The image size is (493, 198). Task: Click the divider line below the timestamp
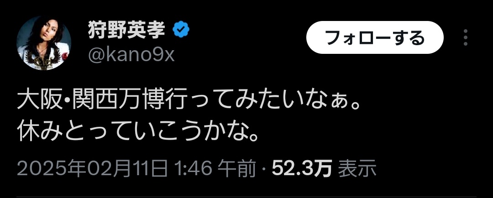246,197
